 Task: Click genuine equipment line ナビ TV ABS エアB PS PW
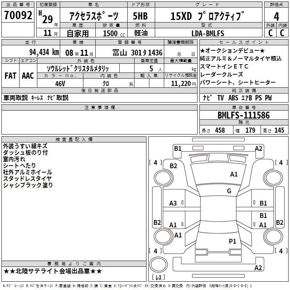pyautogui.click(x=237, y=98)
